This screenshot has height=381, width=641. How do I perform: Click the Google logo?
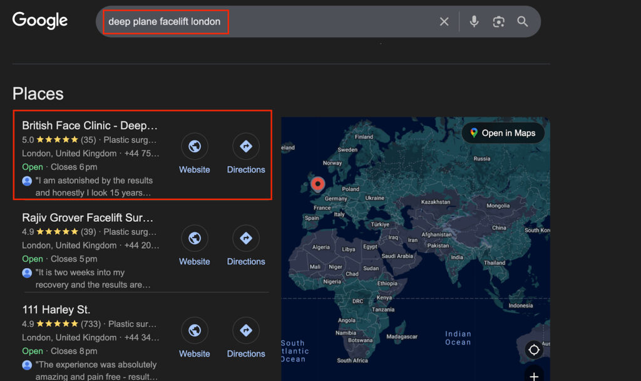pos(39,21)
